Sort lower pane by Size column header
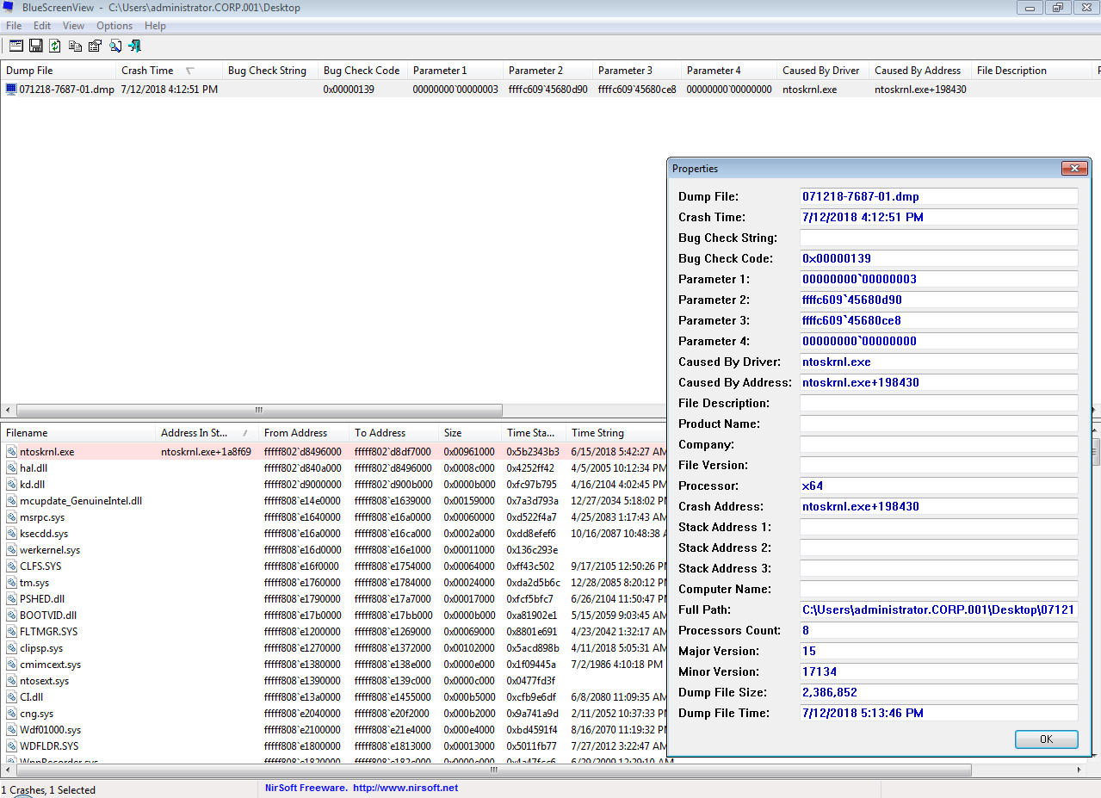Viewport: 1101px width, 798px height. (x=470, y=433)
